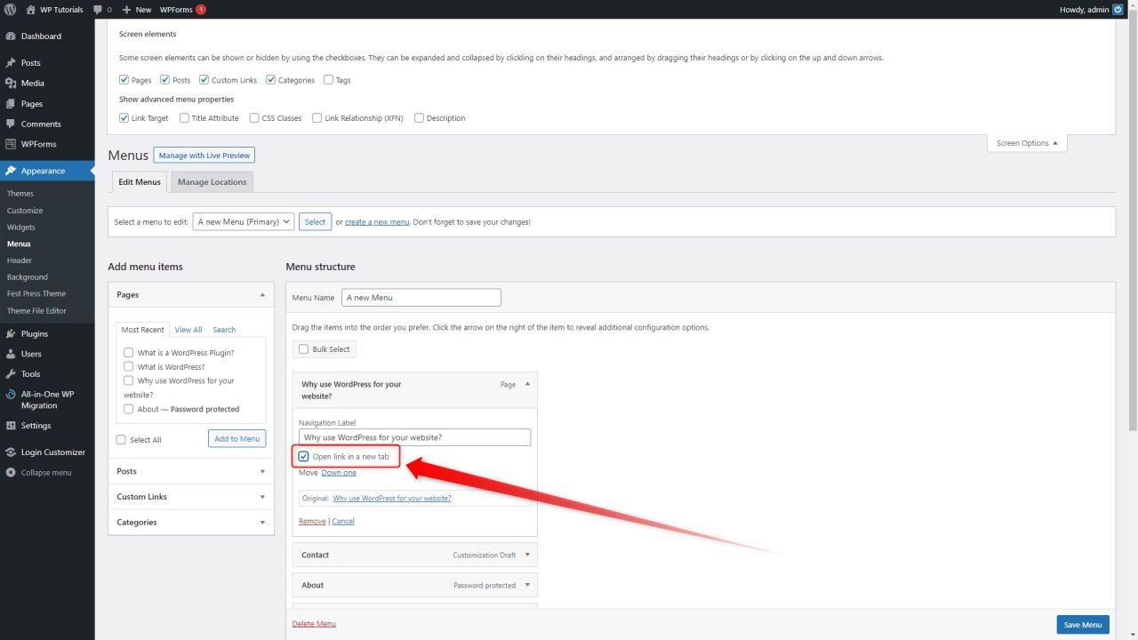This screenshot has height=640, width=1138.
Task: Click inside the Menu Name field
Action: point(421,297)
